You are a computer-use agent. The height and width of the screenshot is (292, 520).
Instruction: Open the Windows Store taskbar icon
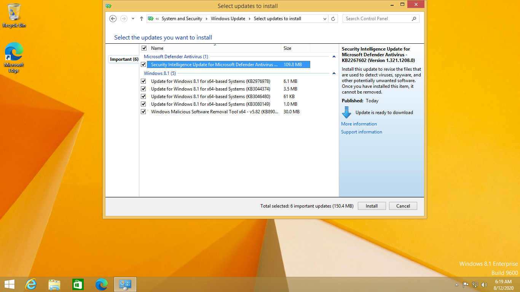point(78,284)
